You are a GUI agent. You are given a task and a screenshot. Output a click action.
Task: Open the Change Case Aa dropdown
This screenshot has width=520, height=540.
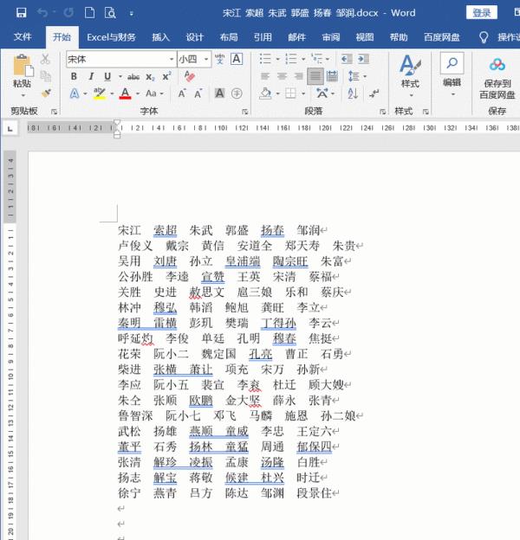click(154, 93)
